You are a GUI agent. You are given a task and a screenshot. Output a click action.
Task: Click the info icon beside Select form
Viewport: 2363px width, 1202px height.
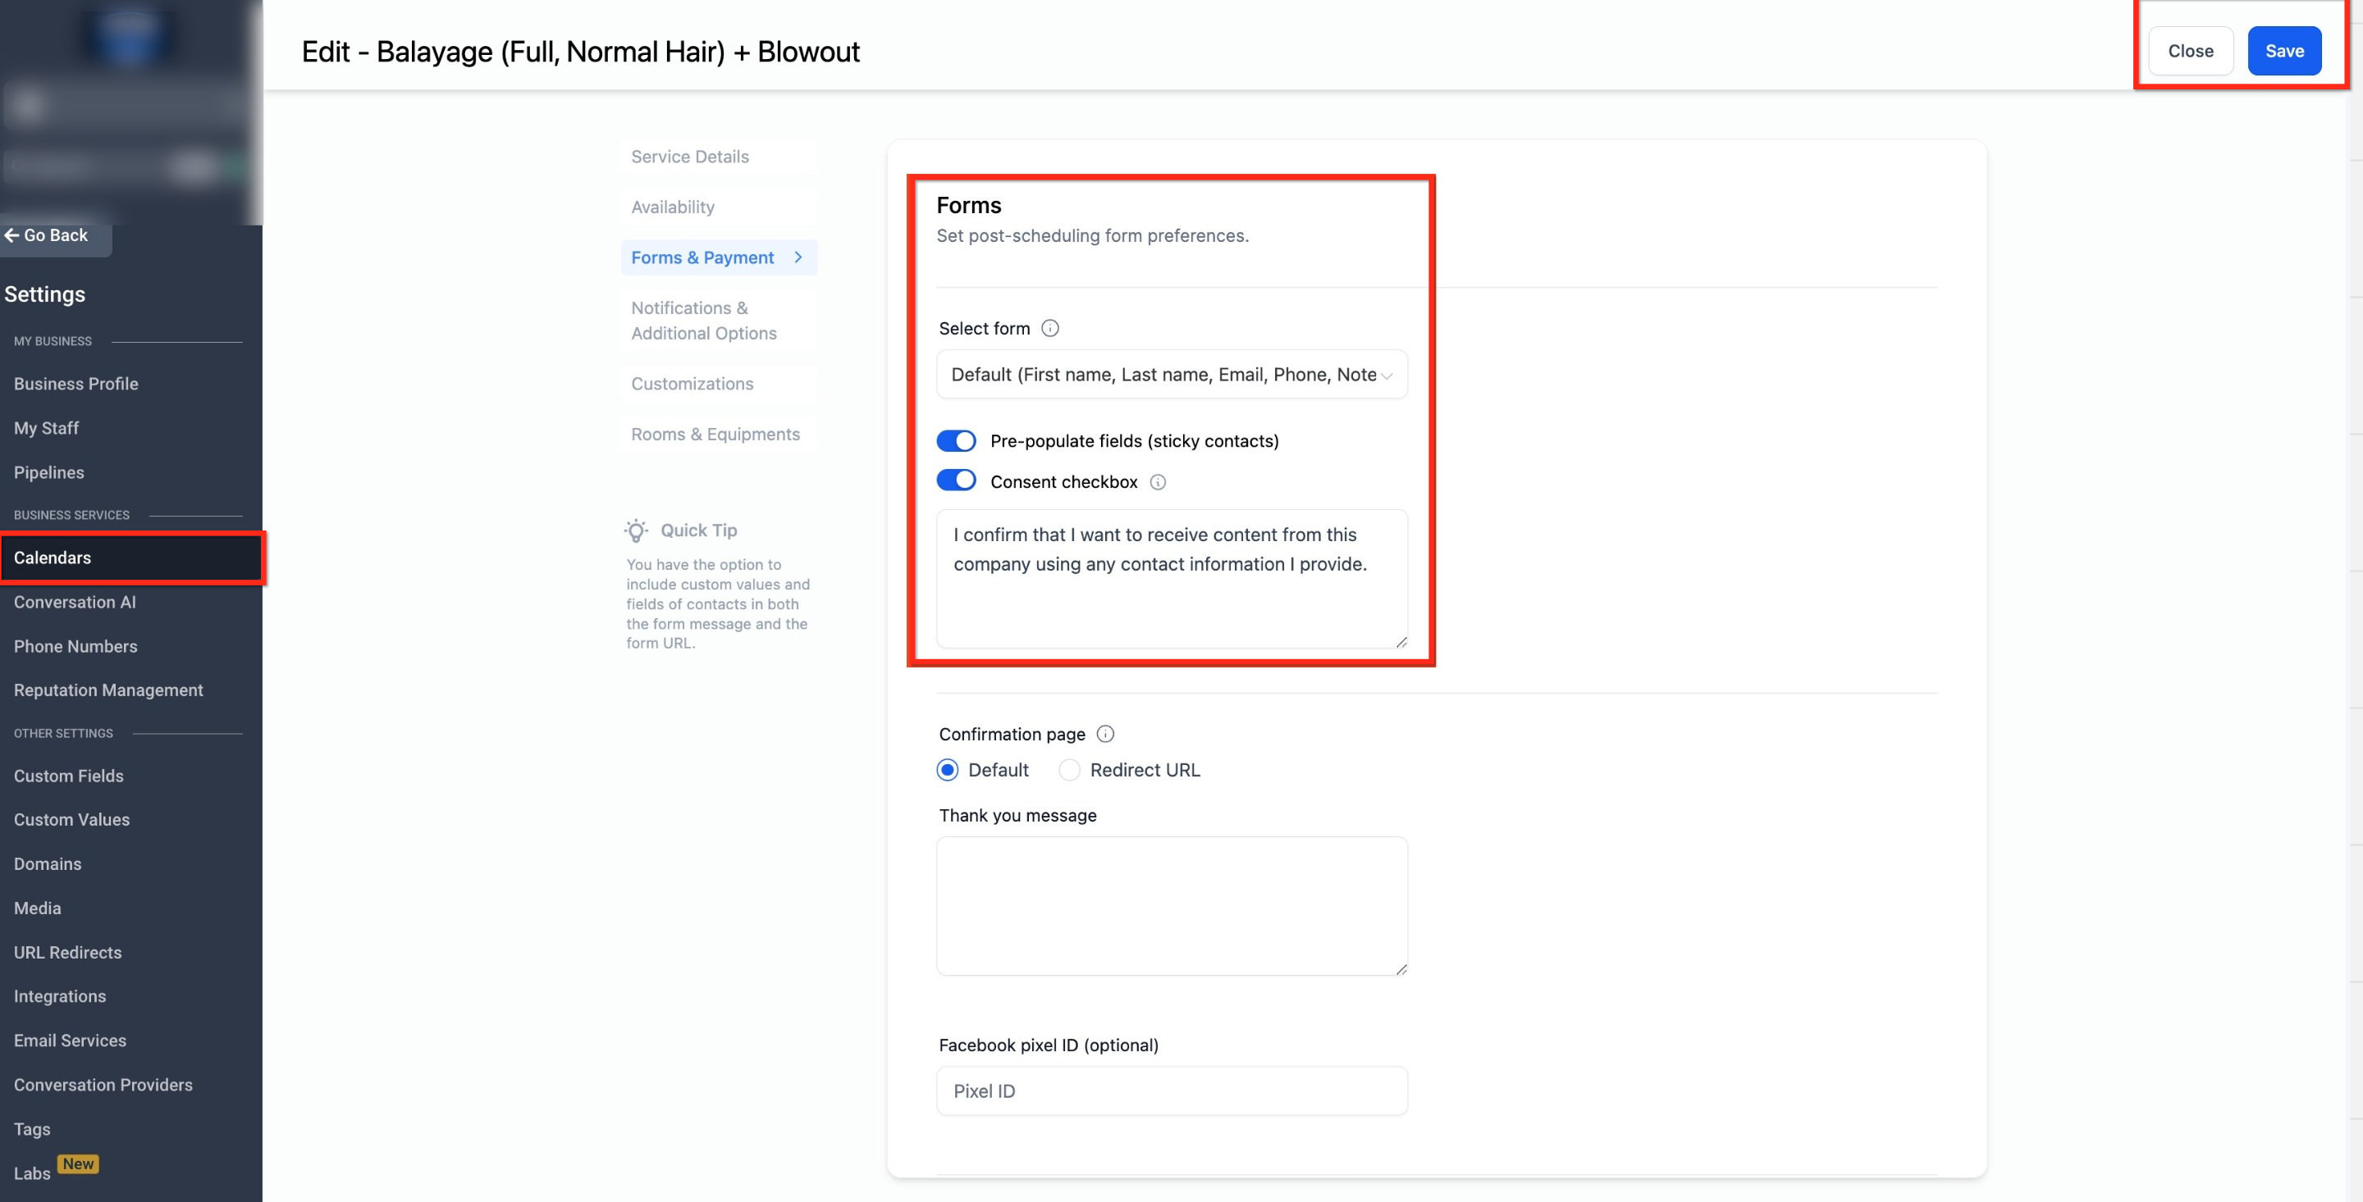[1050, 328]
